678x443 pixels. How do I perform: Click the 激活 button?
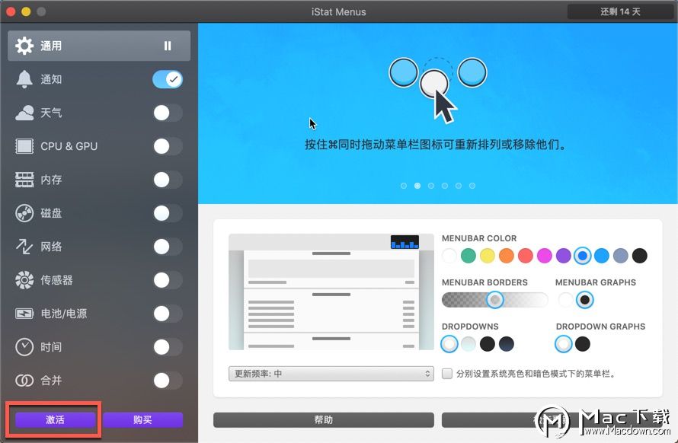(x=55, y=419)
